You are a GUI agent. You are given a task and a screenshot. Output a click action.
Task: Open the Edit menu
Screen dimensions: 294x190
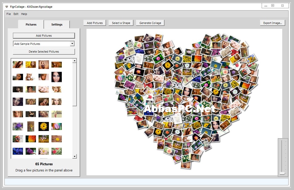16,14
